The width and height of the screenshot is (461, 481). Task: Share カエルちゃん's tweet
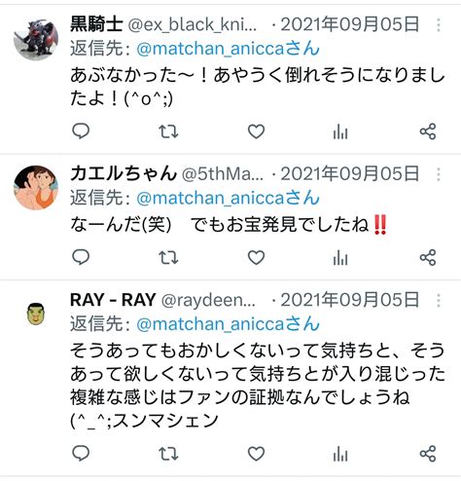coord(428,258)
